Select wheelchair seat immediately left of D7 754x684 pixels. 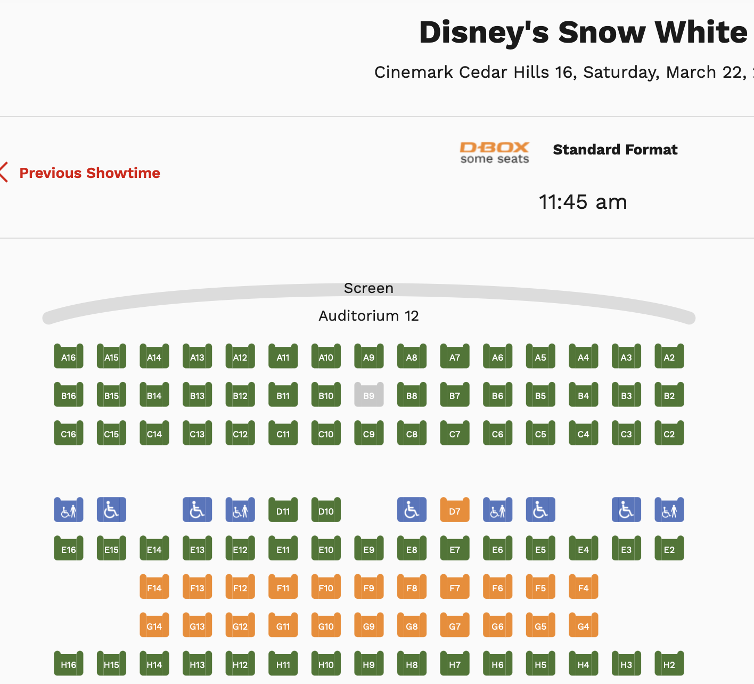412,510
